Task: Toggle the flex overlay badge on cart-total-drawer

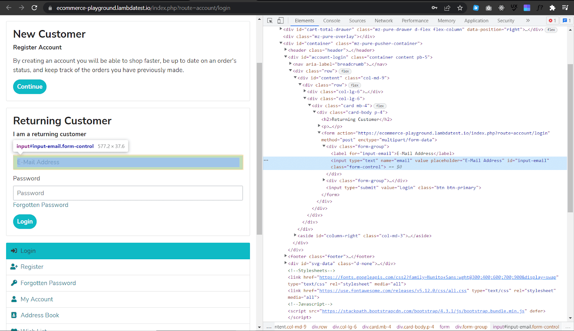Action: [551, 29]
